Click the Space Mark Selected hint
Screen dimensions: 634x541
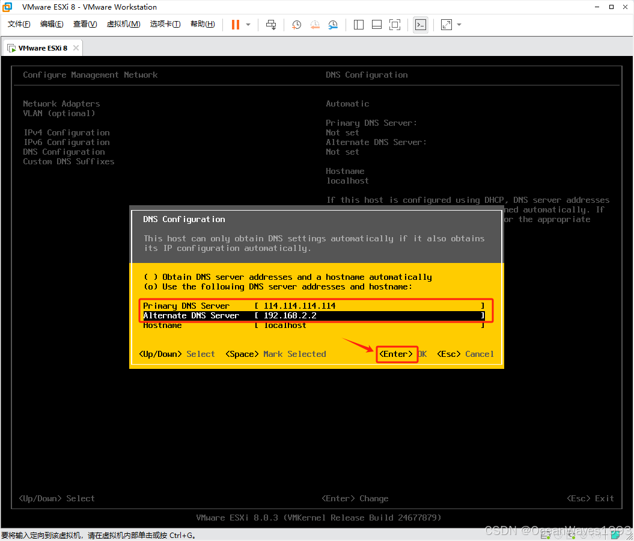276,354
